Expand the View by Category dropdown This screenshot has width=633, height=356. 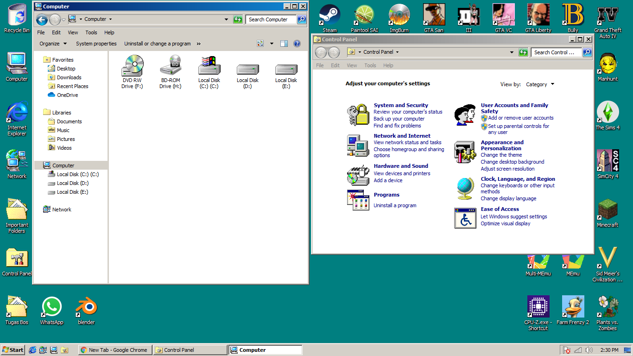540,84
